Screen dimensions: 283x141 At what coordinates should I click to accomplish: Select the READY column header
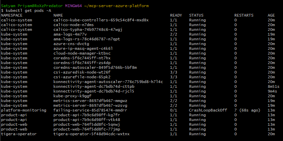click(176, 16)
